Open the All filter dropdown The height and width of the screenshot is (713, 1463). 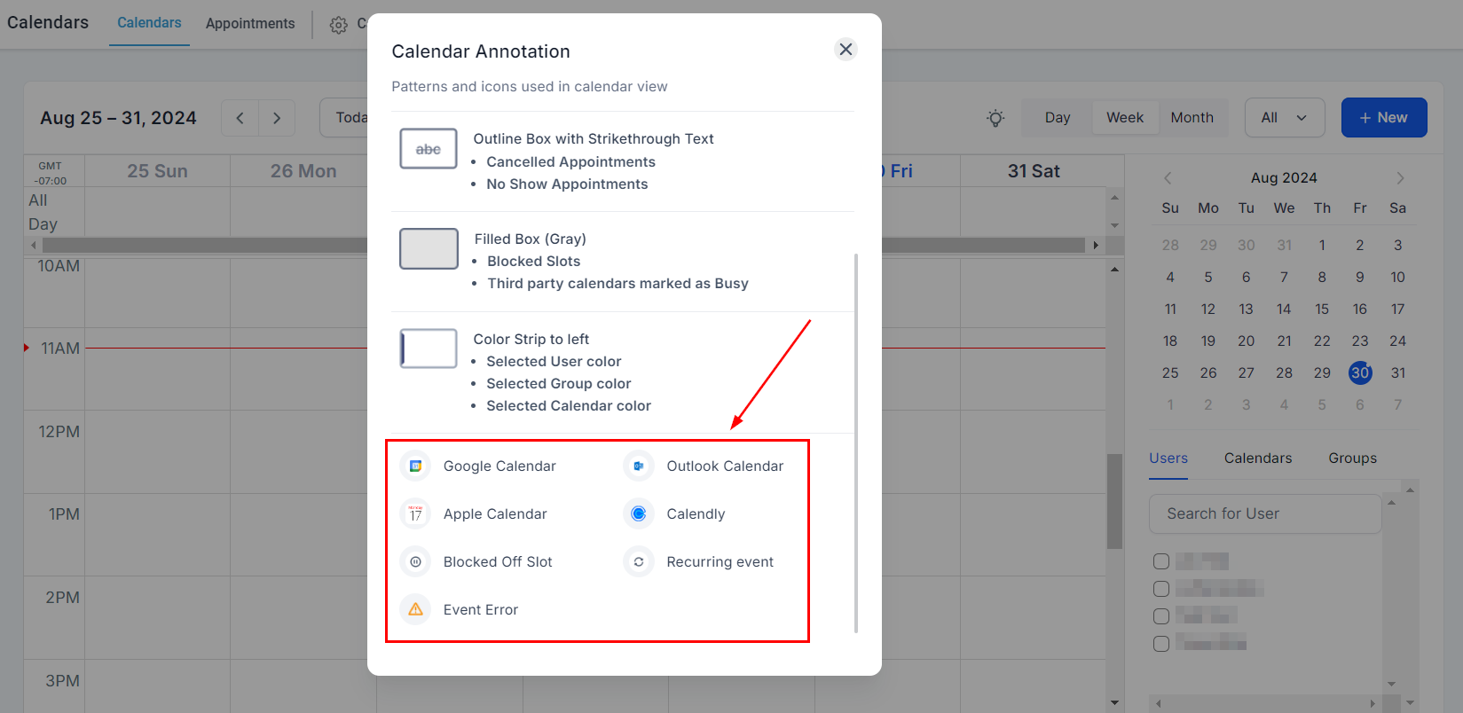click(1284, 118)
